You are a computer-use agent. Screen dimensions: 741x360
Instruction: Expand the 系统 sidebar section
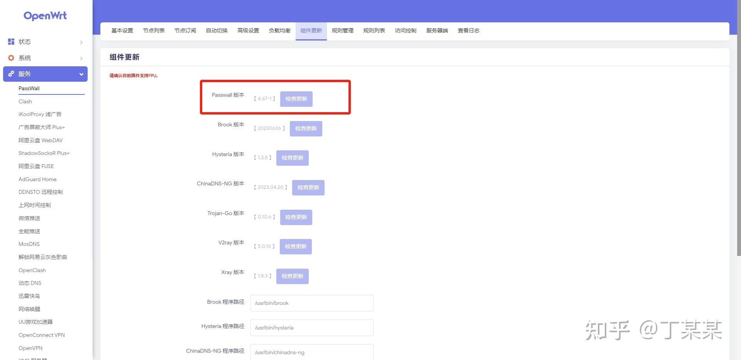click(81, 58)
